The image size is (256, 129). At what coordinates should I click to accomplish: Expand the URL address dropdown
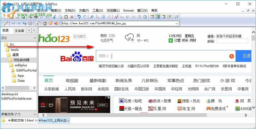[x=177, y=23]
